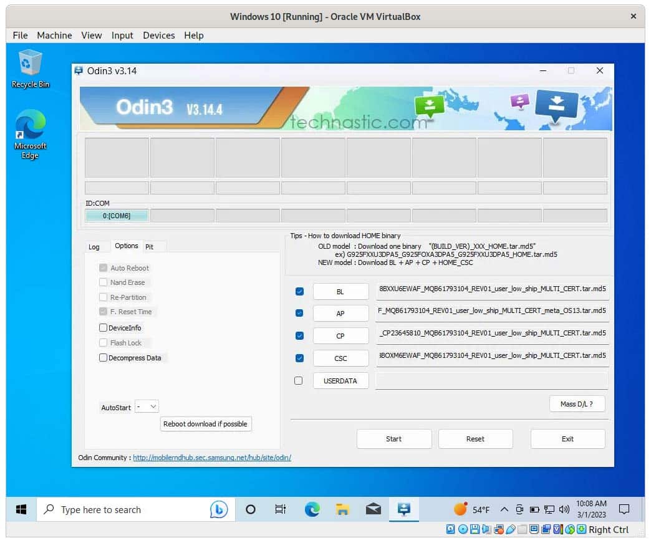Viewport: 651px width, 543px height.
Task: Launch Edge from the taskbar
Action: (312, 509)
